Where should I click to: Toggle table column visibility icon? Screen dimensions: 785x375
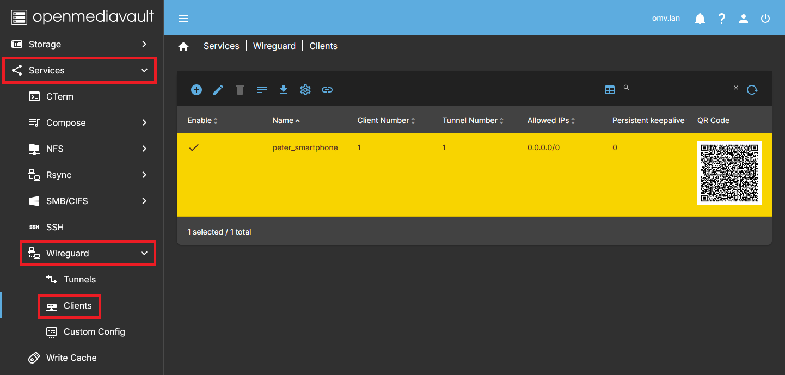pos(610,90)
